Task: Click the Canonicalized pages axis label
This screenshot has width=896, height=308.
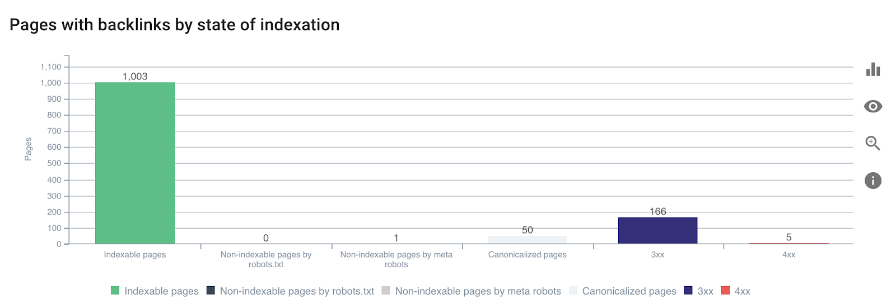Action: click(x=528, y=255)
